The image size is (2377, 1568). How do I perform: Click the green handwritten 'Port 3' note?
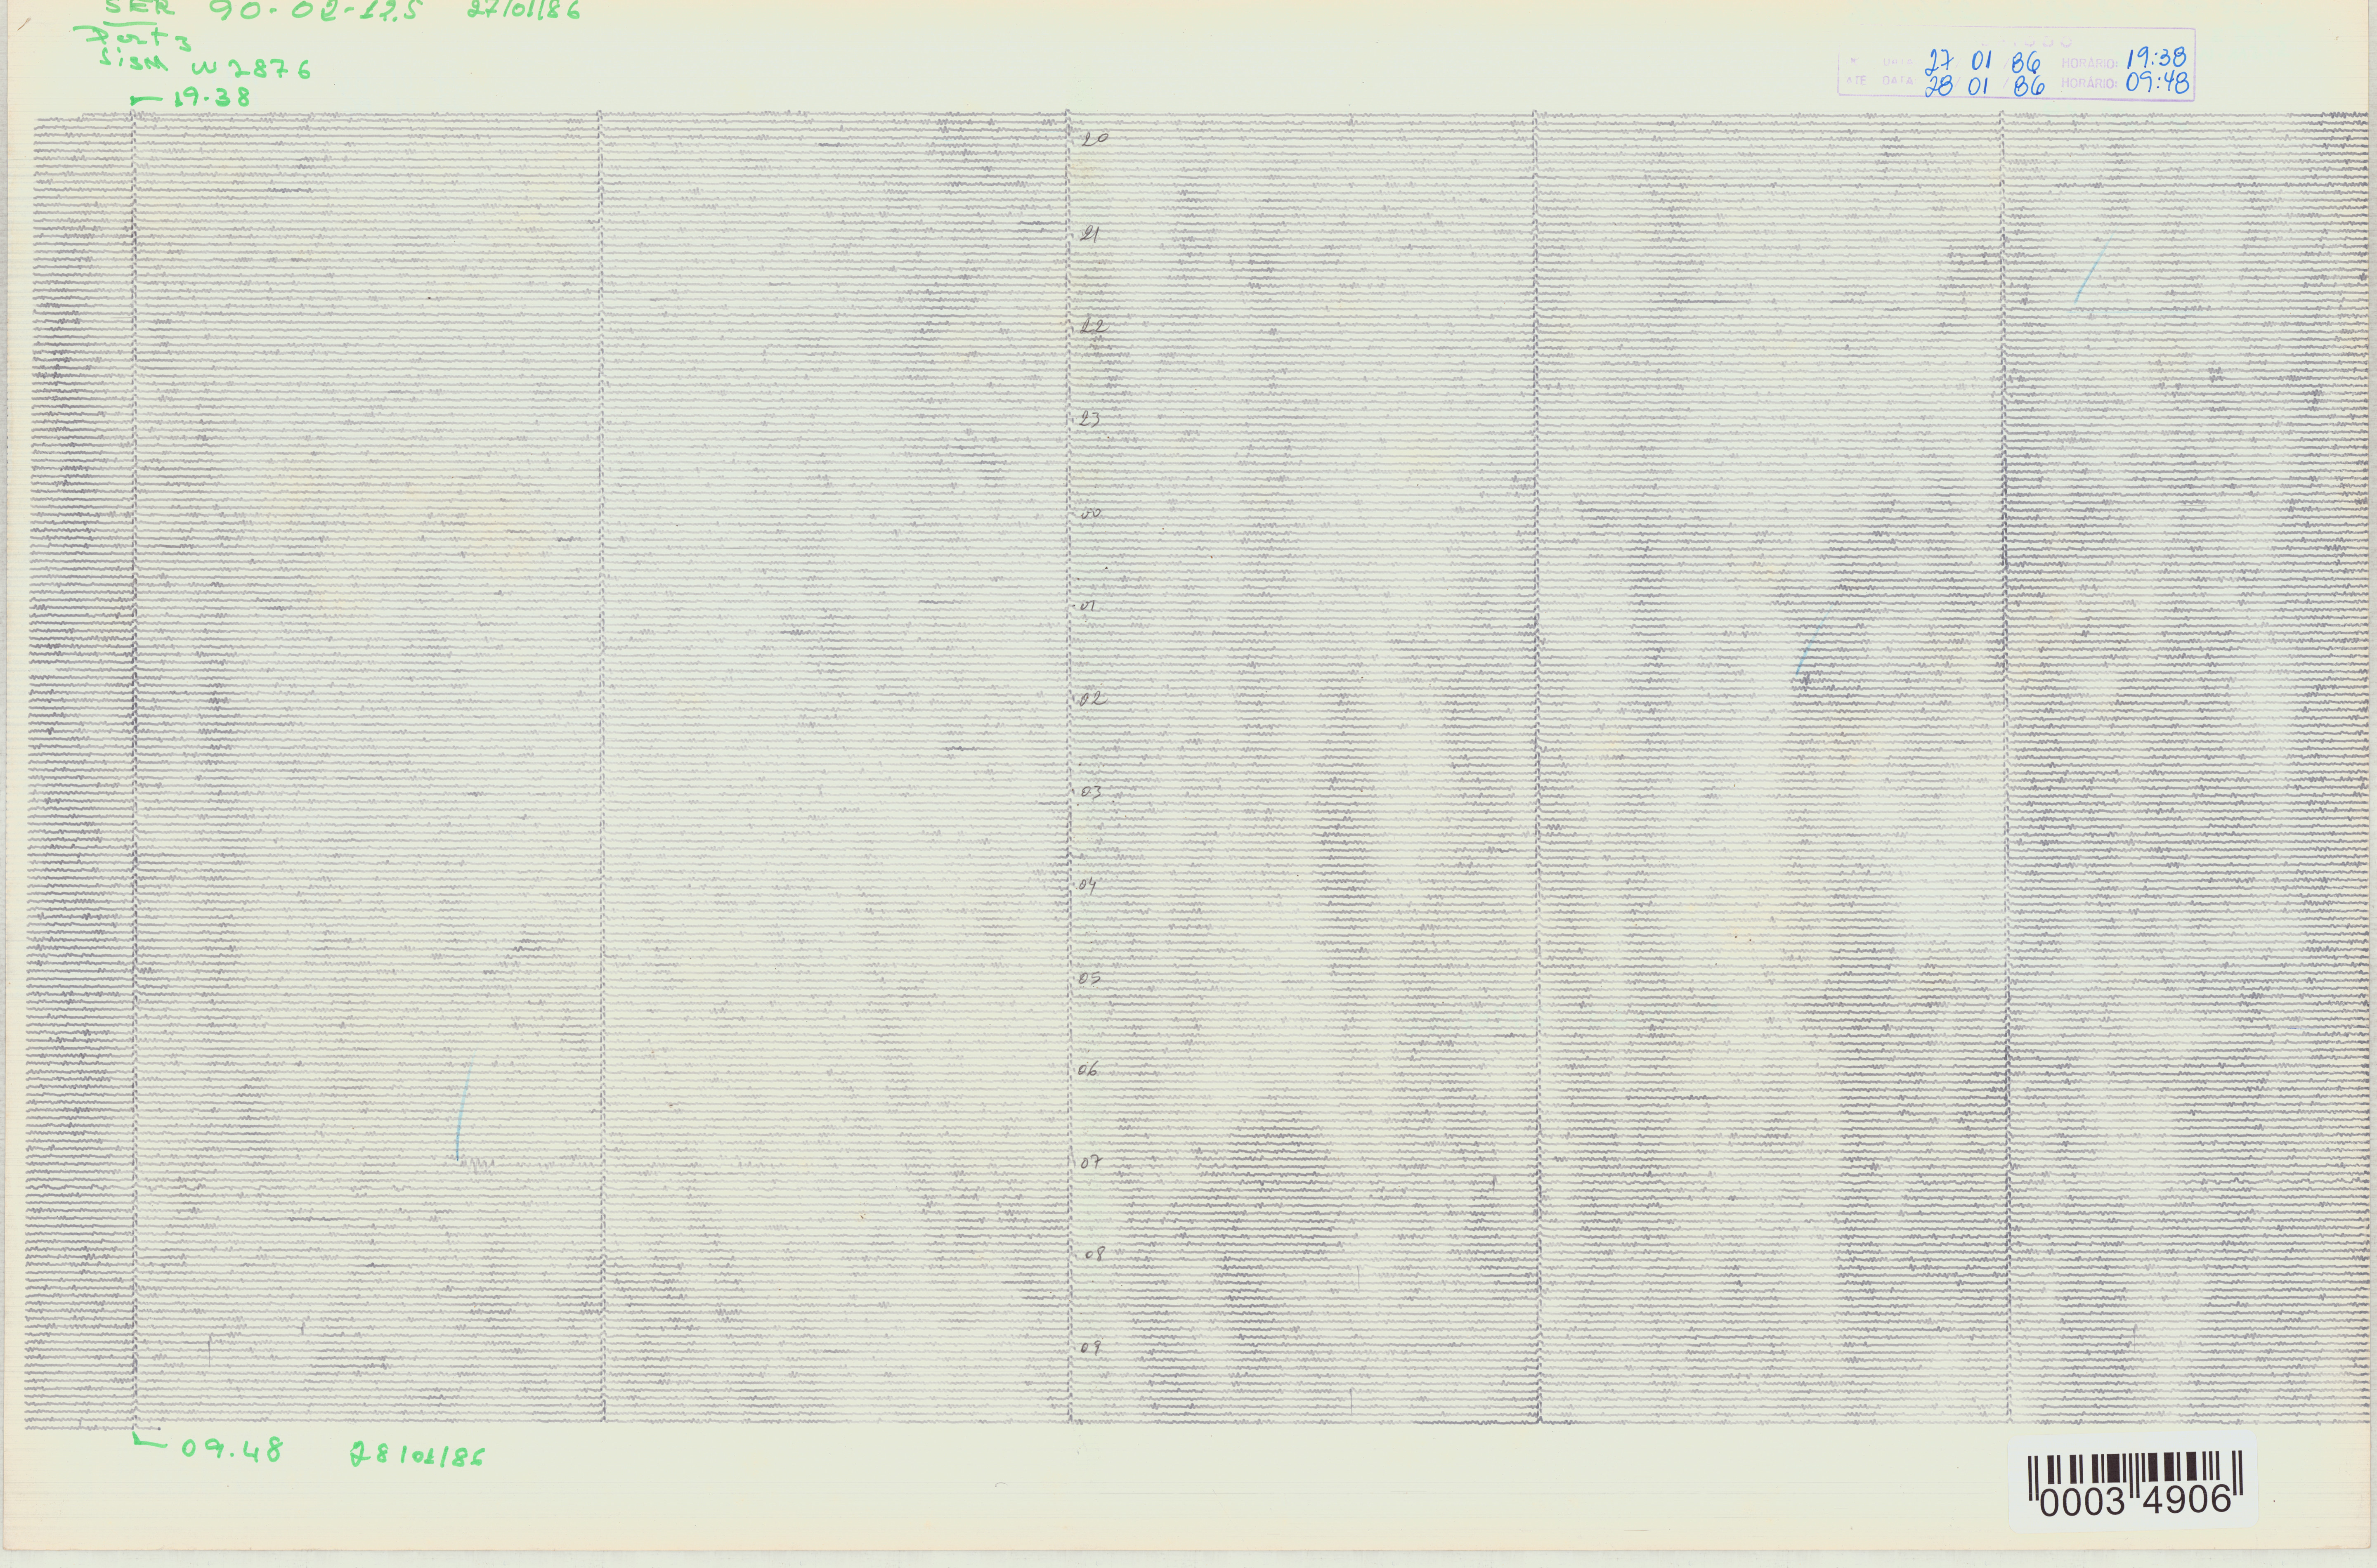(x=132, y=39)
